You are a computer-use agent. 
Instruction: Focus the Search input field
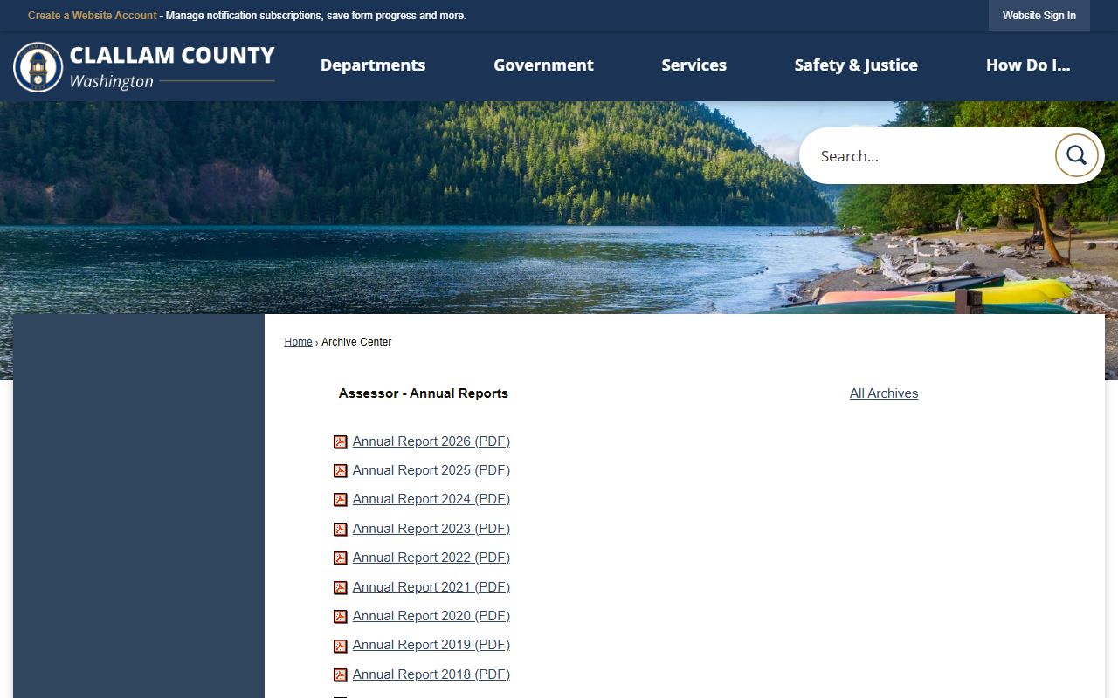[x=930, y=156]
